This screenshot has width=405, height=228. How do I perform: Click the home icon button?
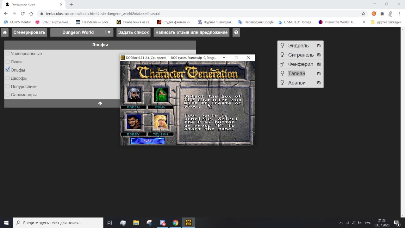(5, 32)
